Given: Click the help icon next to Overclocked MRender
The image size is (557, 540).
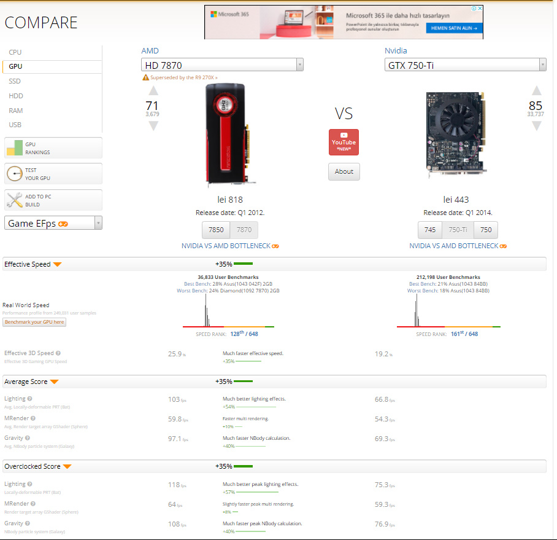Looking at the screenshot, I should pyautogui.click(x=33, y=504).
